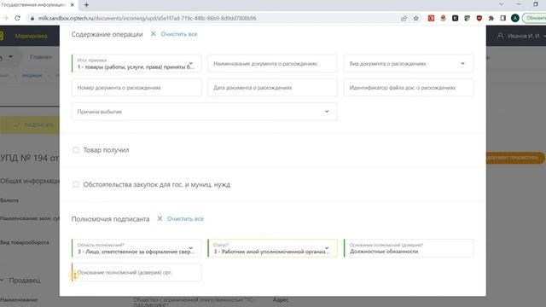Viewport: 546px width, 307px height.
Task: Open the Статус dropdown
Action: (272, 248)
